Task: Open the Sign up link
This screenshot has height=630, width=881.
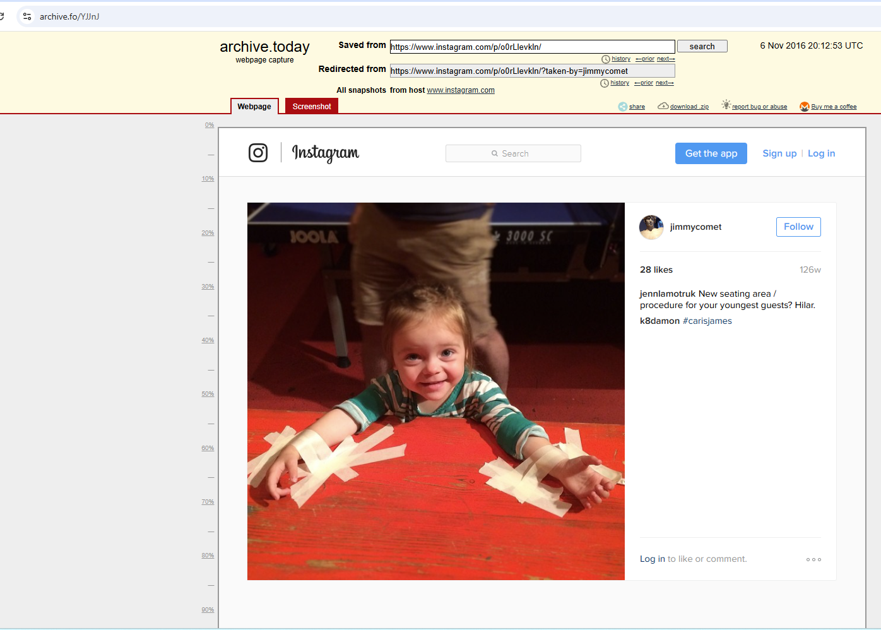Action: click(779, 153)
